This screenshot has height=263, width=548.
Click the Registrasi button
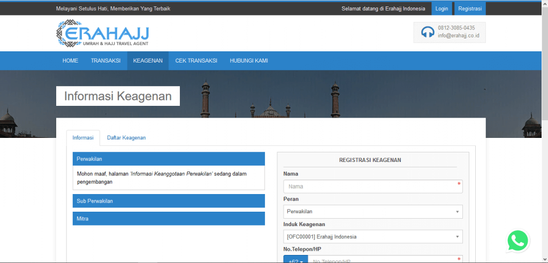pos(470,9)
